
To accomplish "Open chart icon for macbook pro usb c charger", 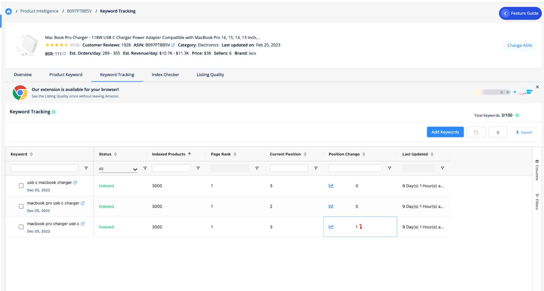I will click(331, 206).
